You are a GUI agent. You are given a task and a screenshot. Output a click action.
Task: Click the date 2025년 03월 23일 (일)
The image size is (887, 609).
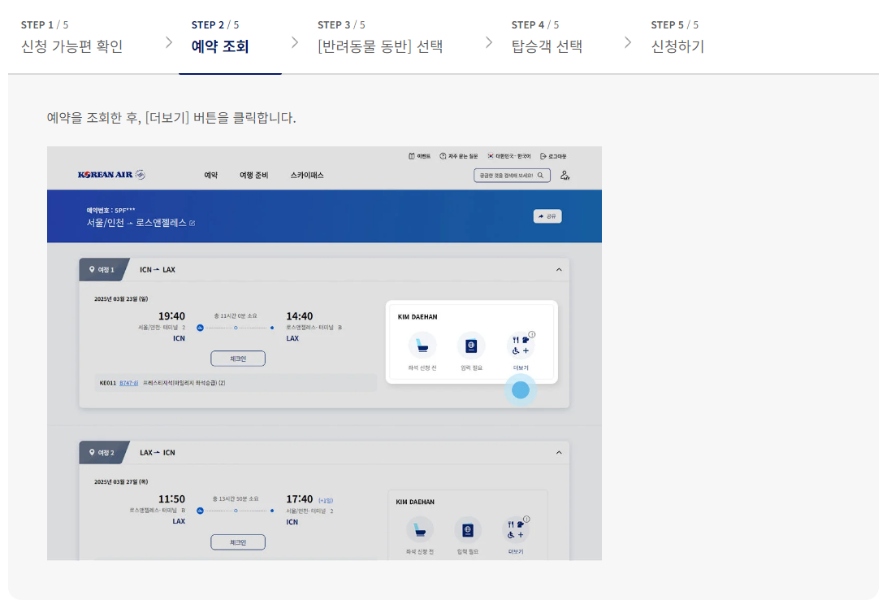coord(121,298)
